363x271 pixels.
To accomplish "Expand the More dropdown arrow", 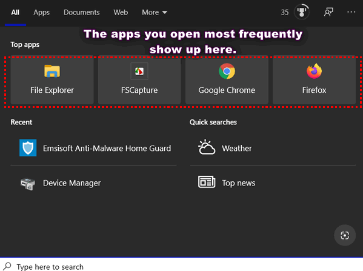I will (x=165, y=12).
